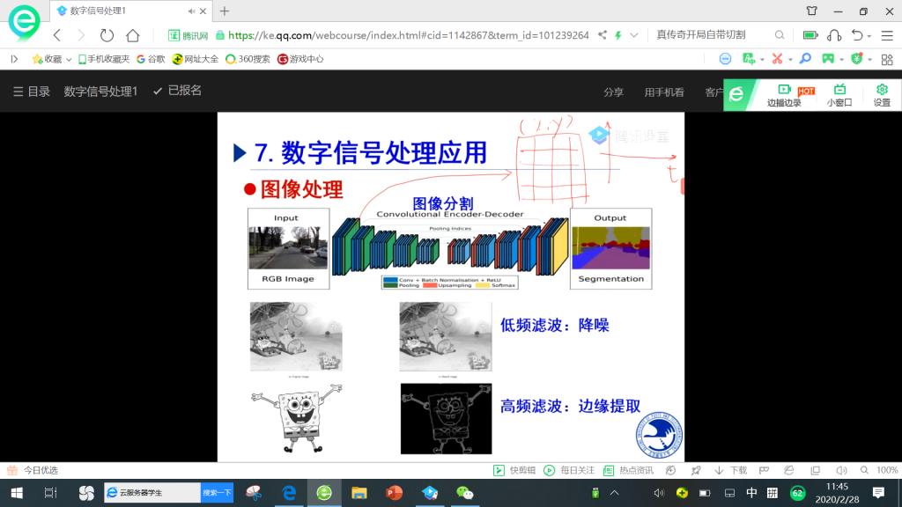Open the 网址大全 bookmark
This screenshot has height=507, width=902.
(196, 59)
